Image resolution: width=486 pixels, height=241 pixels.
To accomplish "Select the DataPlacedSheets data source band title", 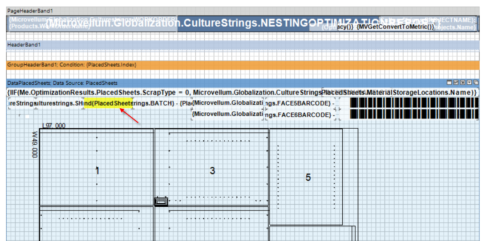I will coord(62,83).
